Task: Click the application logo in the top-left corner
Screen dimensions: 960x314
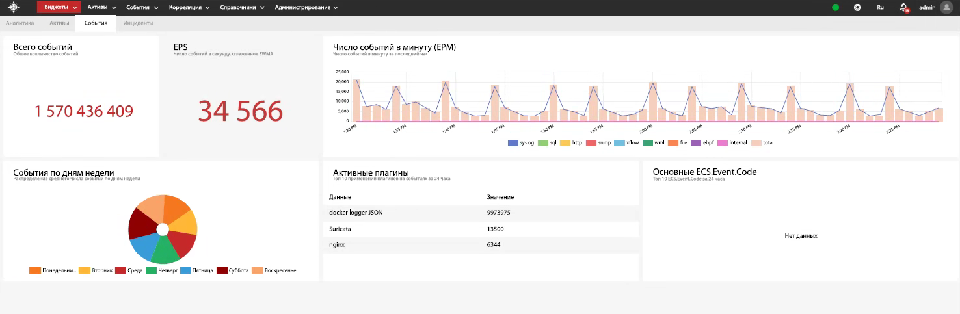Action: [x=14, y=8]
